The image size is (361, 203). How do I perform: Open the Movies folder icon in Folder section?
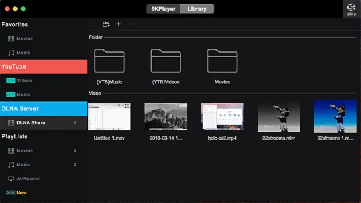pyautogui.click(x=222, y=61)
